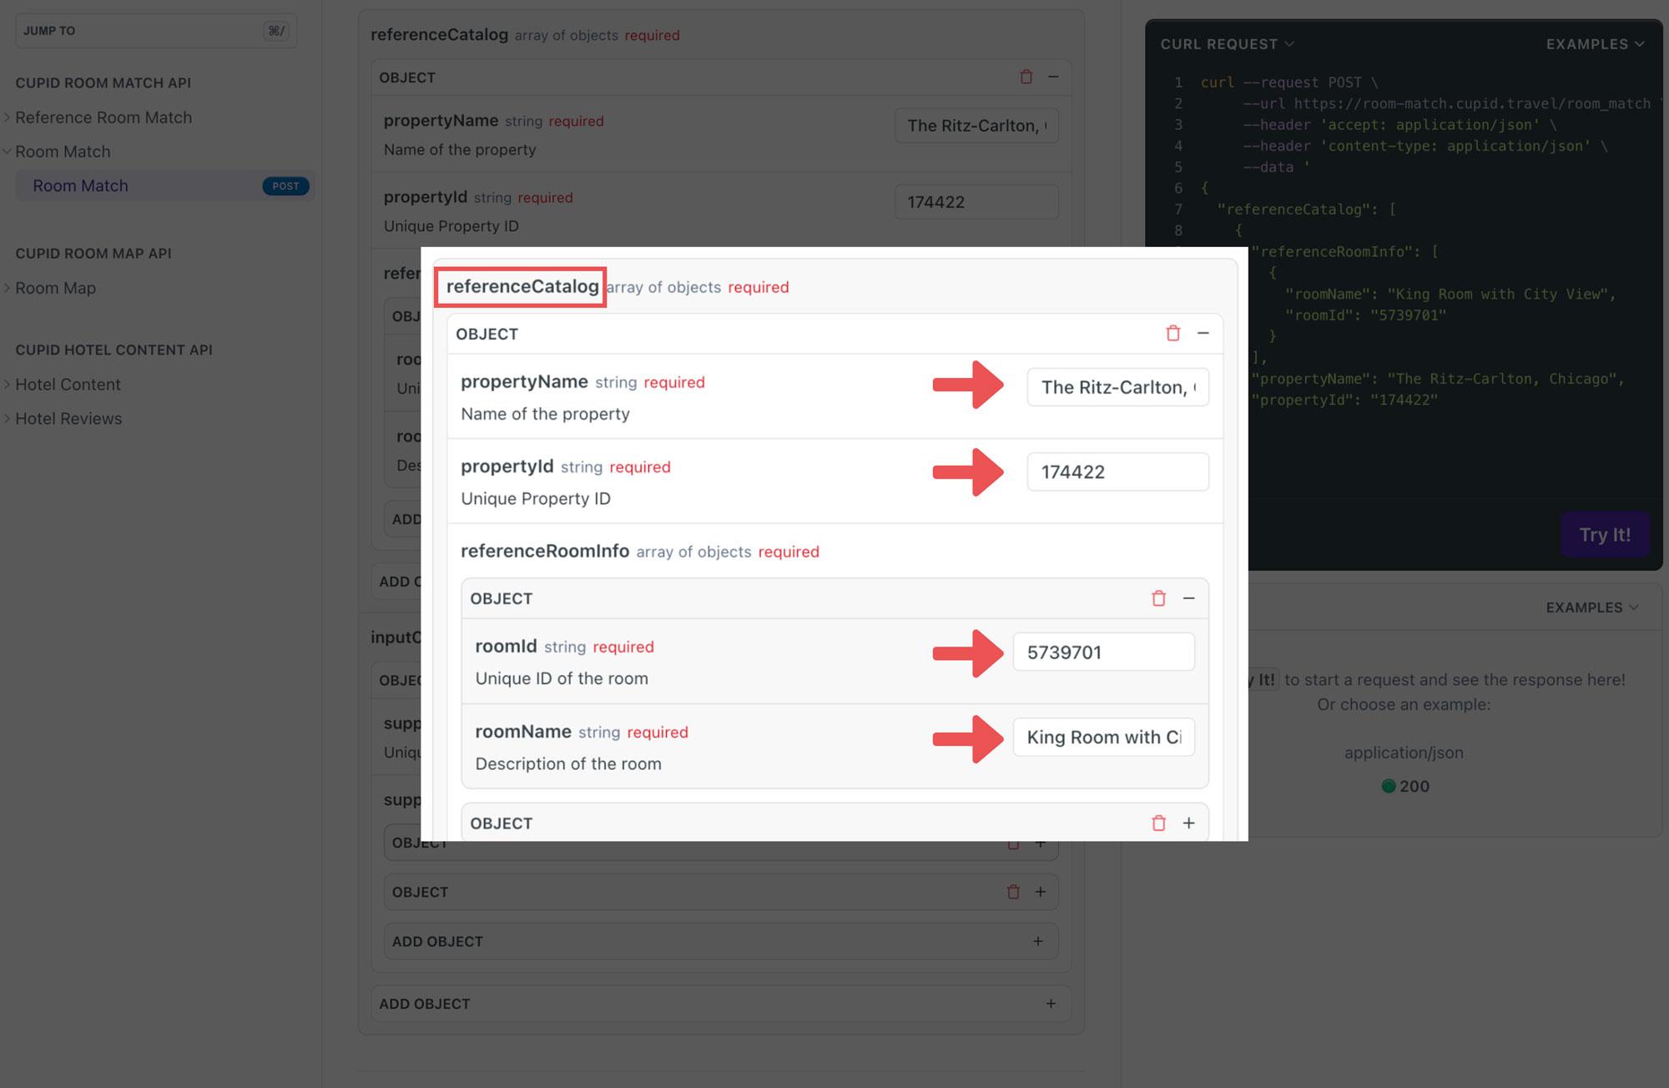1669x1088 pixels.
Task: Collapse referenceRoomInfo OBJECT with the minus icon
Action: [1188, 598]
